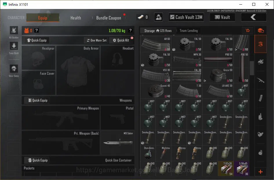274x180 pixels.
Task: Select the empty Headgear slot
Action: tap(39, 58)
